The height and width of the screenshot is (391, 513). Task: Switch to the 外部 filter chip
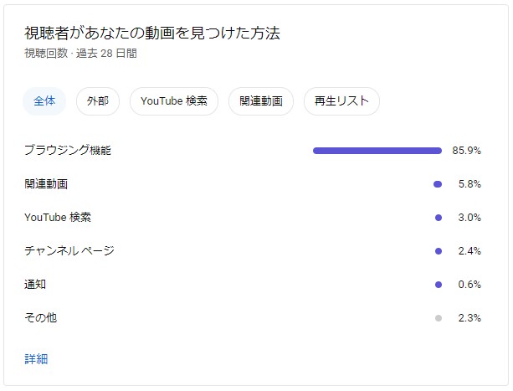tap(97, 101)
